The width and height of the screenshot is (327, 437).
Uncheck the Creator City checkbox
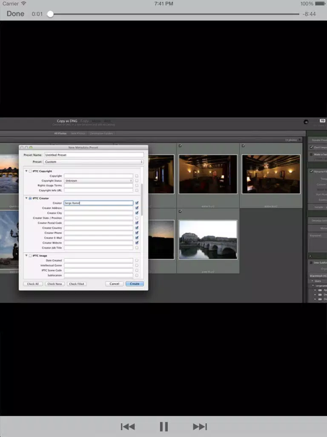[x=137, y=213]
